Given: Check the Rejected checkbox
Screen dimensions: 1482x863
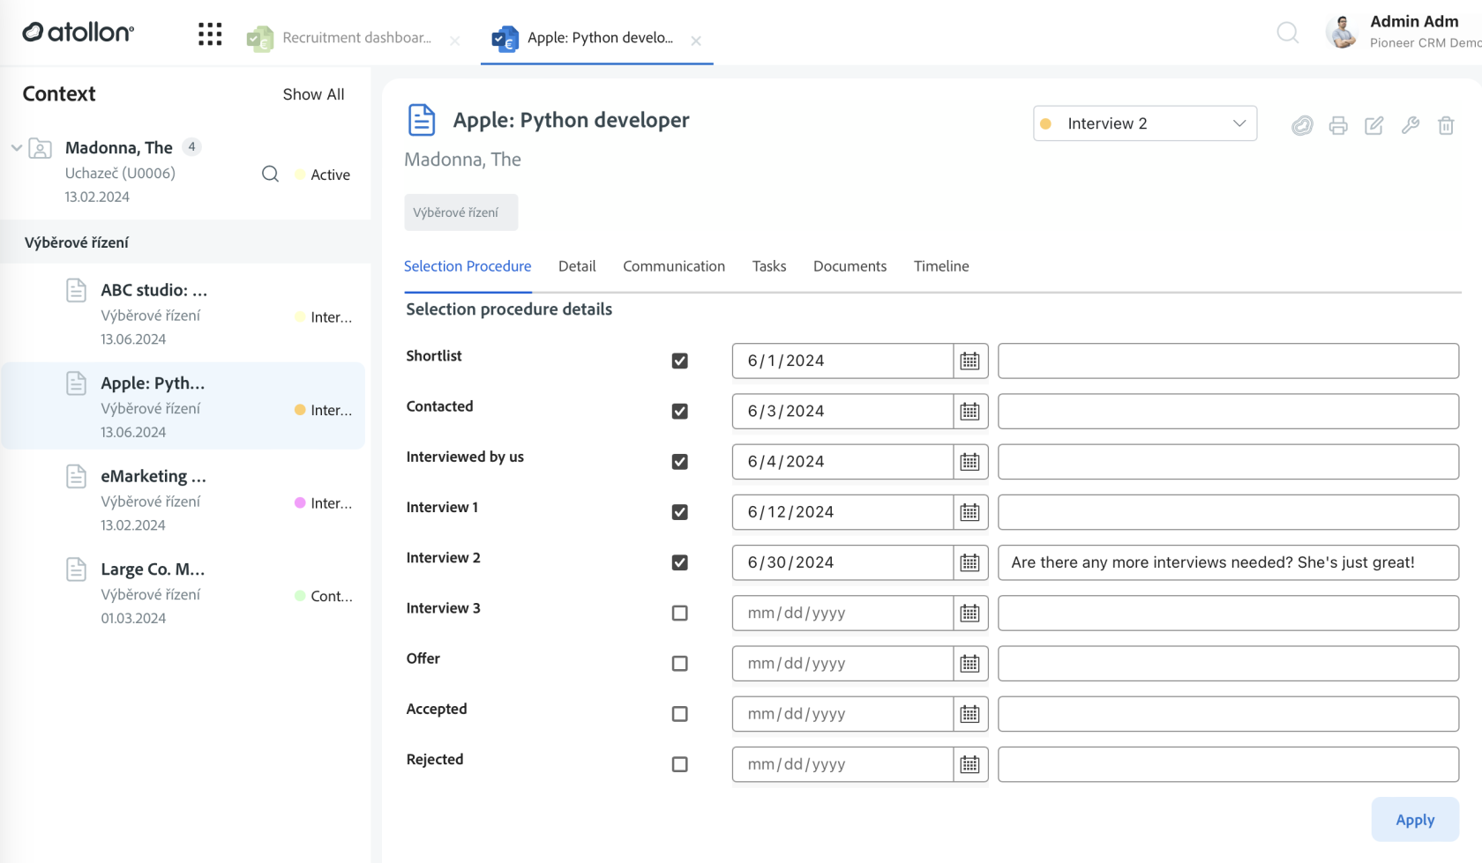Looking at the screenshot, I should click(x=679, y=764).
